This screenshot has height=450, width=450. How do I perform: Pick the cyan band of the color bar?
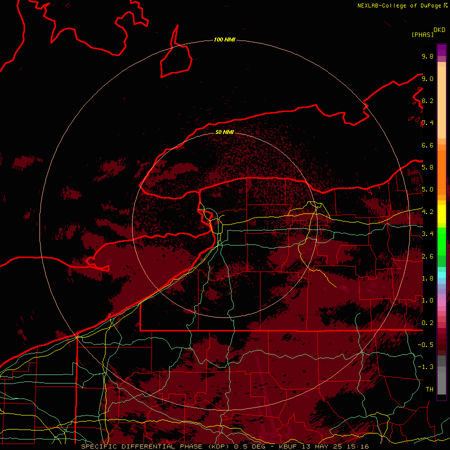(441, 275)
